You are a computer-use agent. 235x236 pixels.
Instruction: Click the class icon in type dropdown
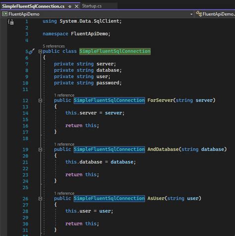point(199,14)
